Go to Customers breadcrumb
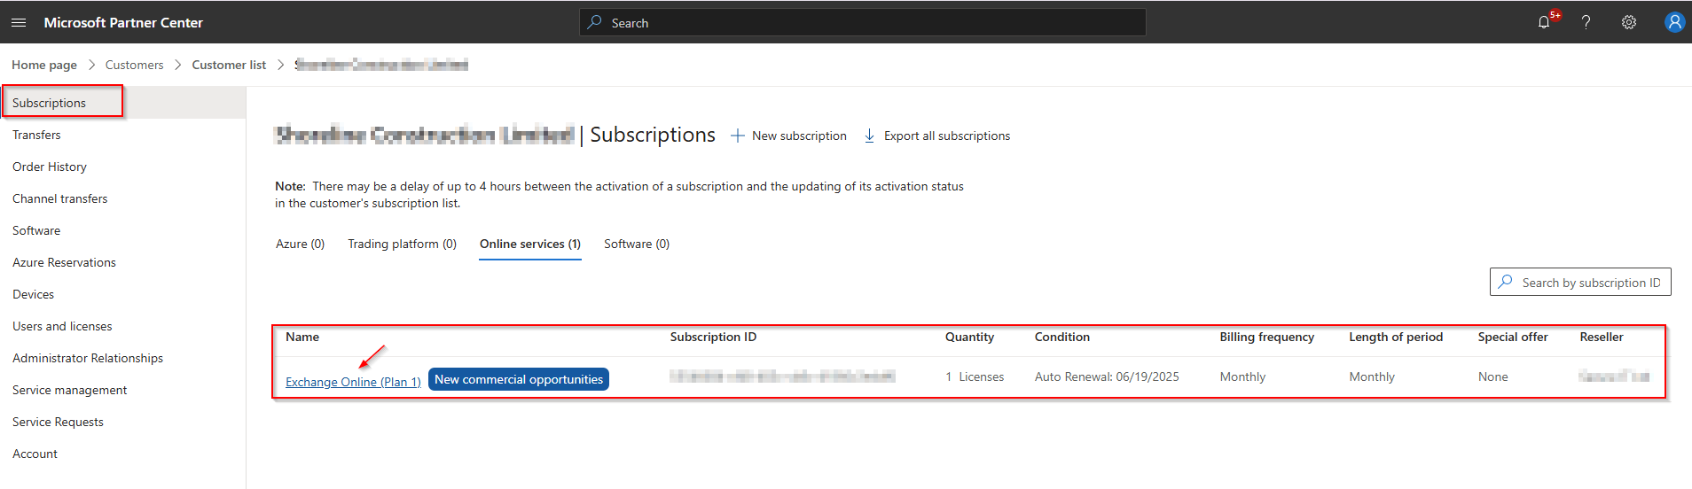This screenshot has width=1692, height=489. click(134, 65)
